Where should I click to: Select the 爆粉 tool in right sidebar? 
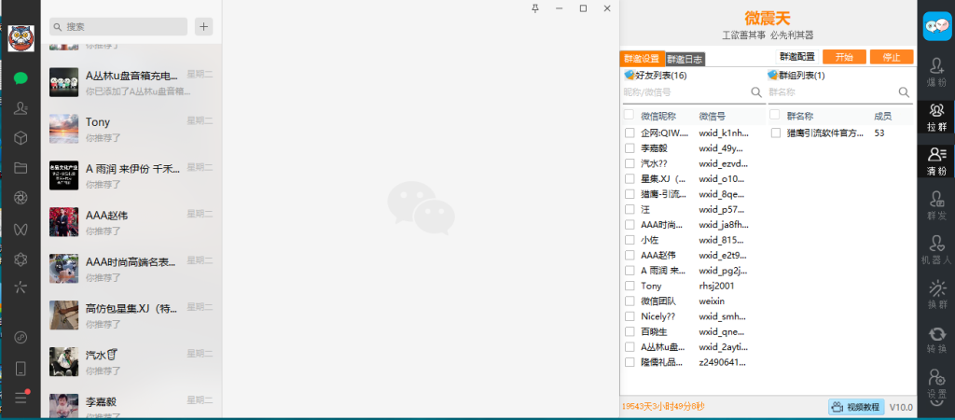click(x=936, y=72)
